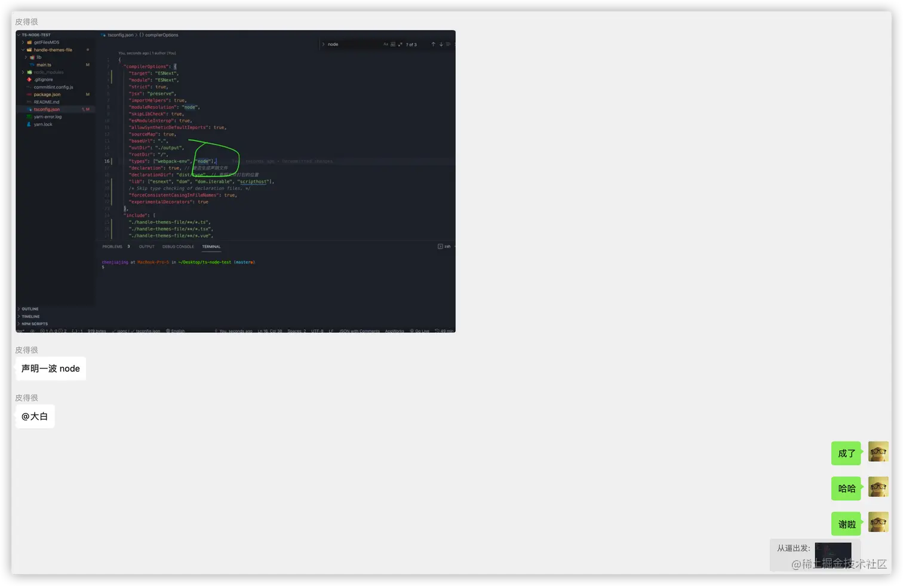This screenshot has width=903, height=586.
Task: Open main.ts in the explorer
Action: click(44, 65)
